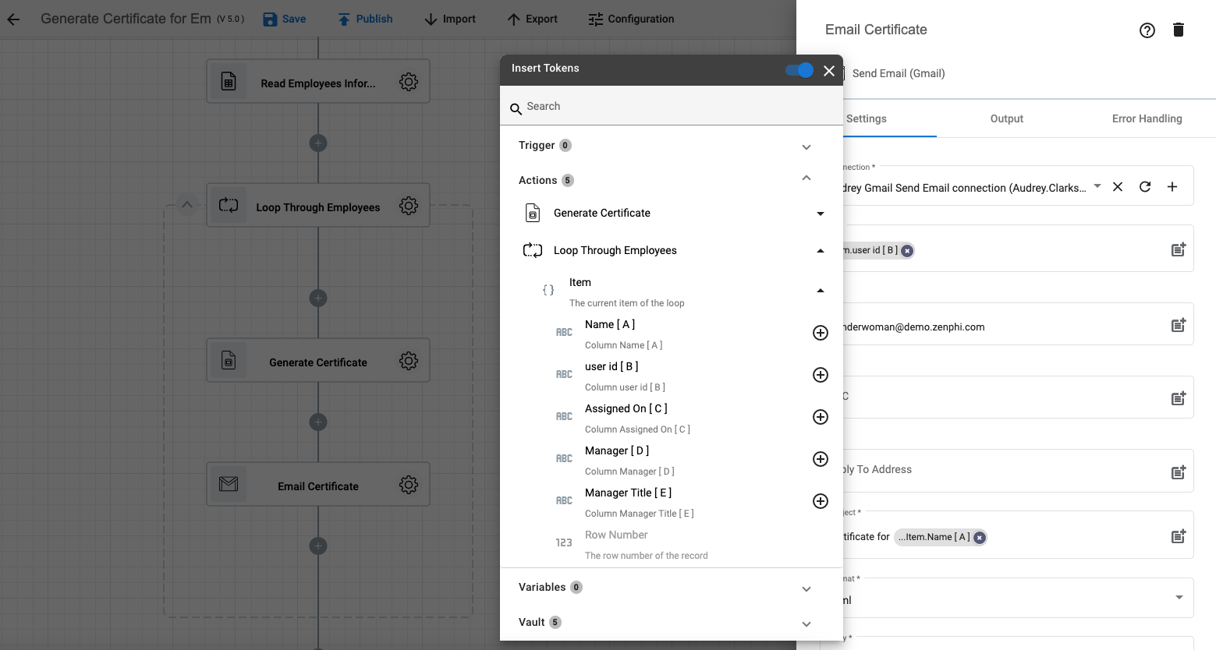Insert the Manager [ D ] token
Viewport: 1216px width, 650px height.
(821, 459)
